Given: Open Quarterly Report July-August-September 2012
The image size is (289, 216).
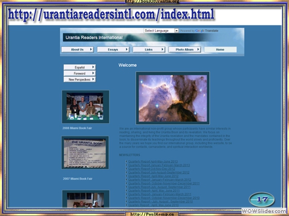Looking at the screenshot, I should (159, 172).
